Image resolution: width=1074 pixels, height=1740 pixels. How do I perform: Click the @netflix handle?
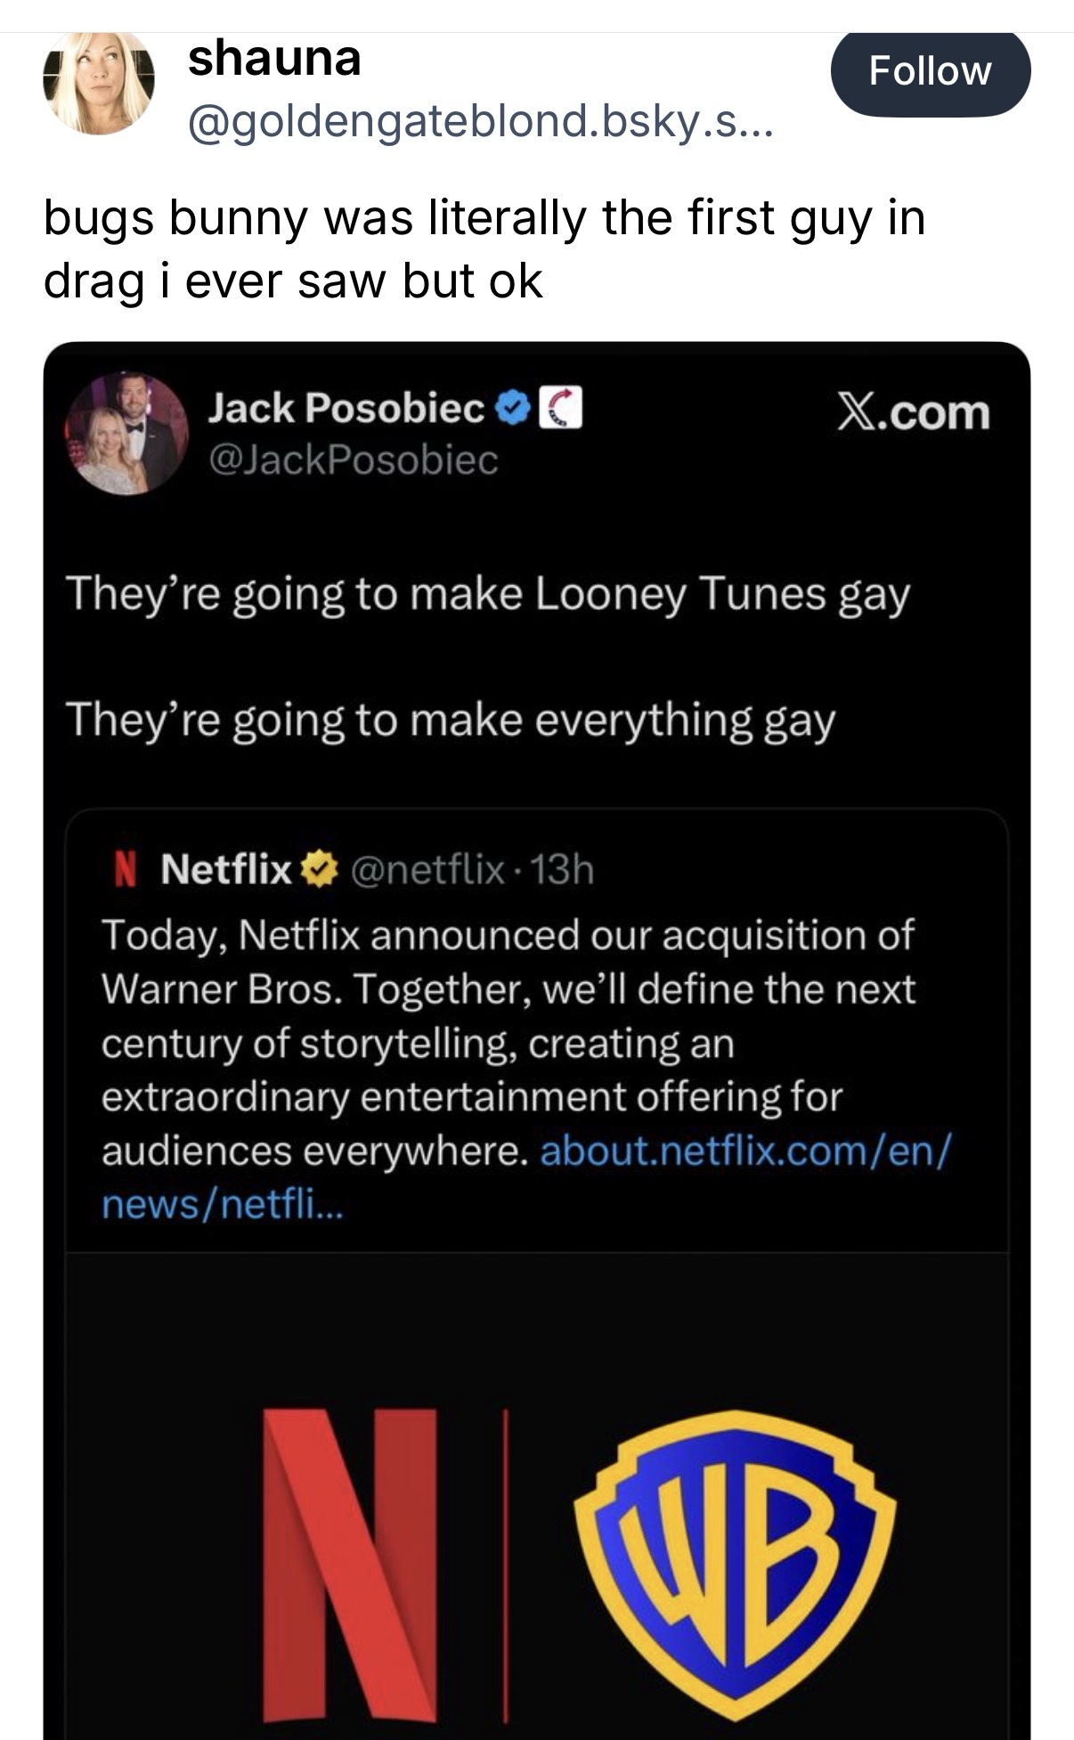tap(429, 869)
